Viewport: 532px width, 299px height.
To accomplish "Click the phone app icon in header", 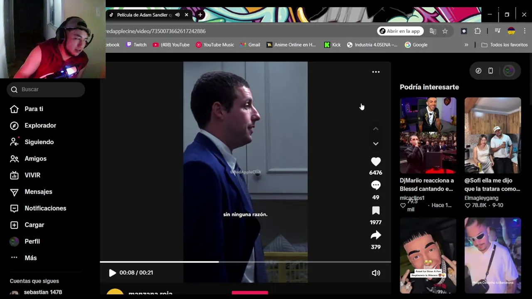I will pos(490,71).
